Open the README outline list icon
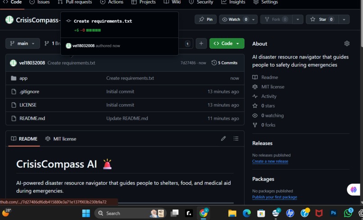This screenshot has height=220, width=363. click(236, 139)
